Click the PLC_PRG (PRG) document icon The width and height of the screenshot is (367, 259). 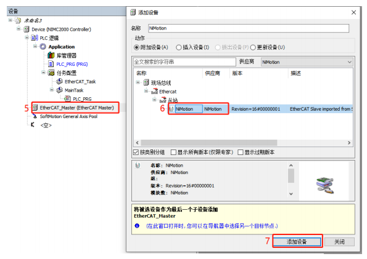point(51,64)
